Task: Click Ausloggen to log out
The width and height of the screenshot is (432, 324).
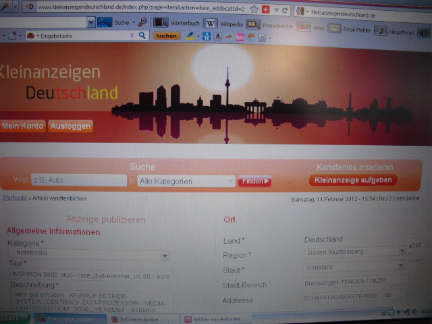Action: [70, 126]
